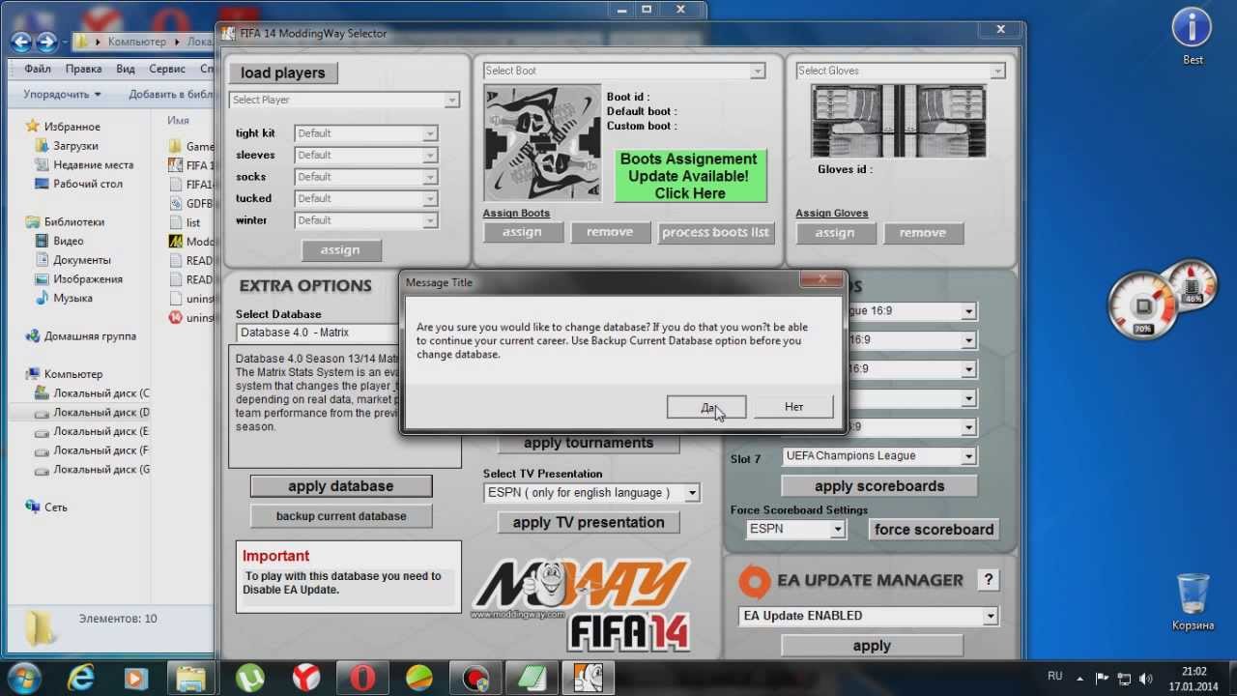Screen dimensions: 1237x696
Task: Switch to the FIFA selector taskbar icon
Action: [x=589, y=678]
